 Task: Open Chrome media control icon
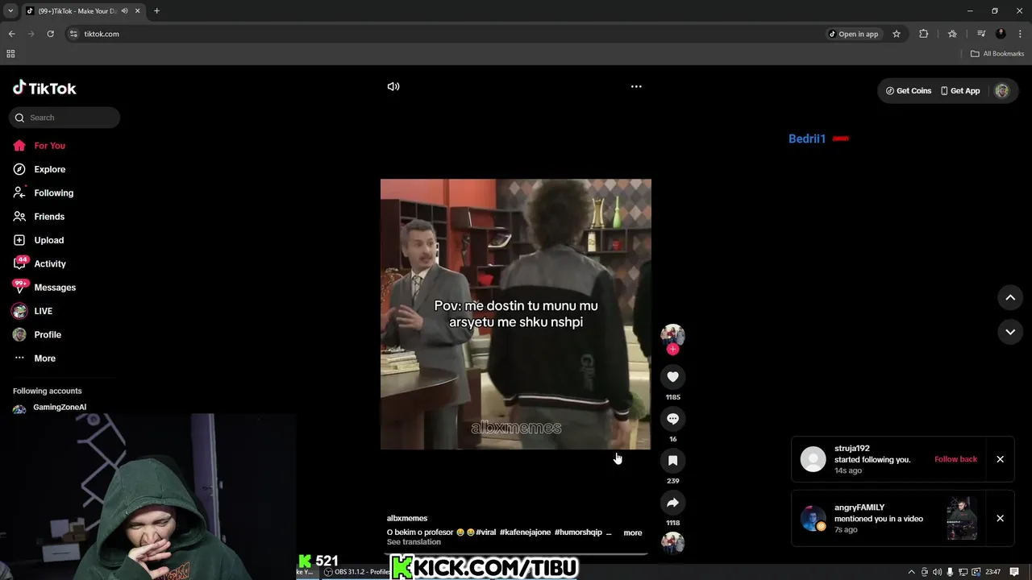point(981,34)
